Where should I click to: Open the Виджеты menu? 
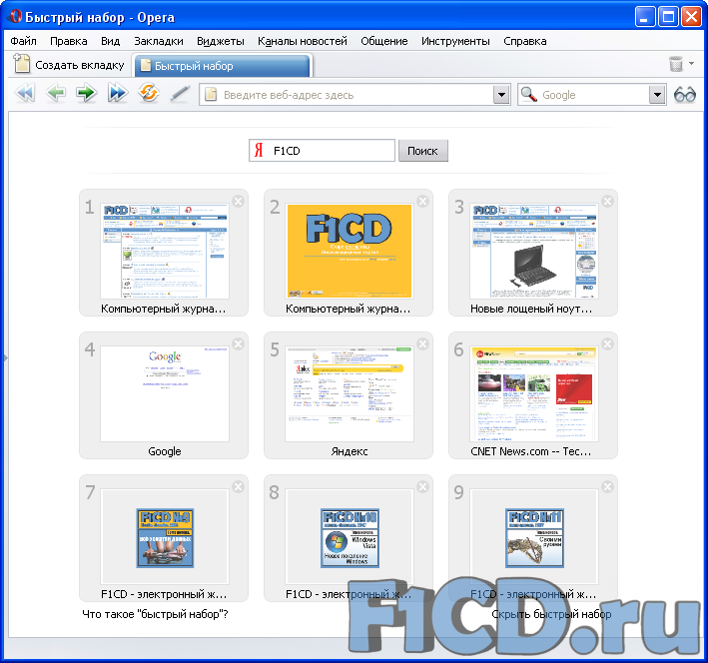221,41
